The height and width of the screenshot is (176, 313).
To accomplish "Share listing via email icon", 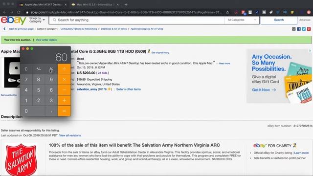I will click(x=293, y=29).
